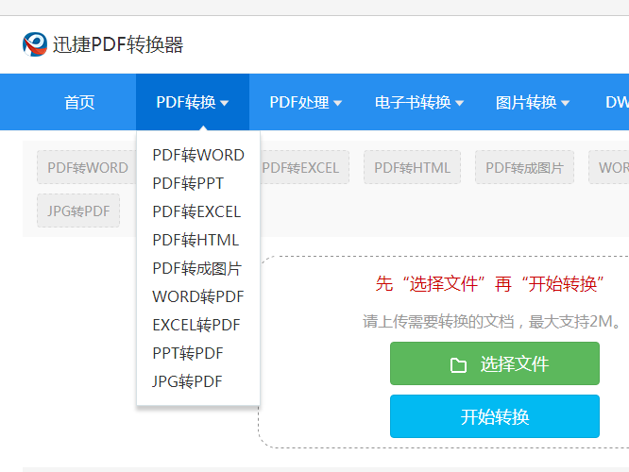
Task: Click the gray PDF转WORD tag button
Action: coord(87,167)
